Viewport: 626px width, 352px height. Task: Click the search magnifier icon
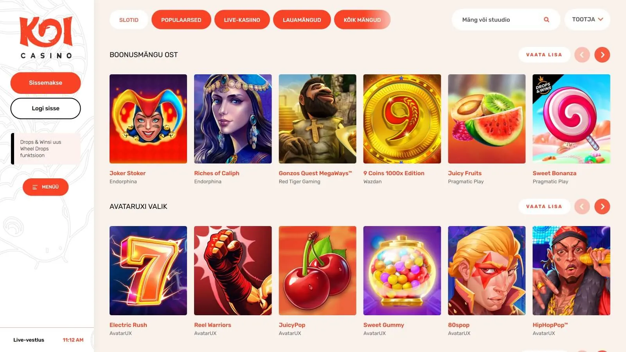point(546,20)
